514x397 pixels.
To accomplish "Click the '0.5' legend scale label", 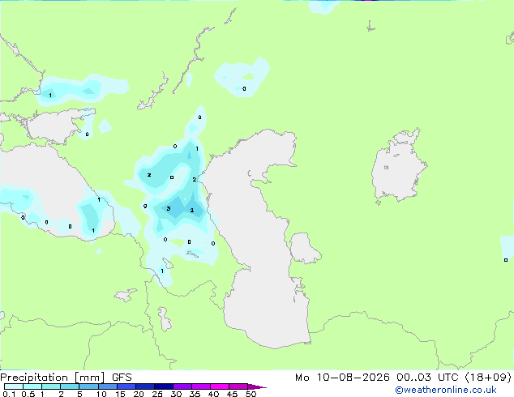I will click(28, 394).
